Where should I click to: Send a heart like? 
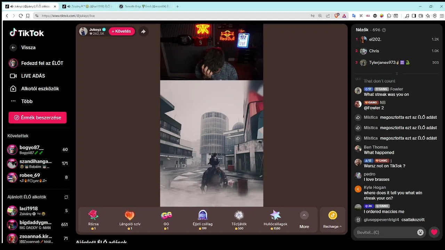coord(434,232)
